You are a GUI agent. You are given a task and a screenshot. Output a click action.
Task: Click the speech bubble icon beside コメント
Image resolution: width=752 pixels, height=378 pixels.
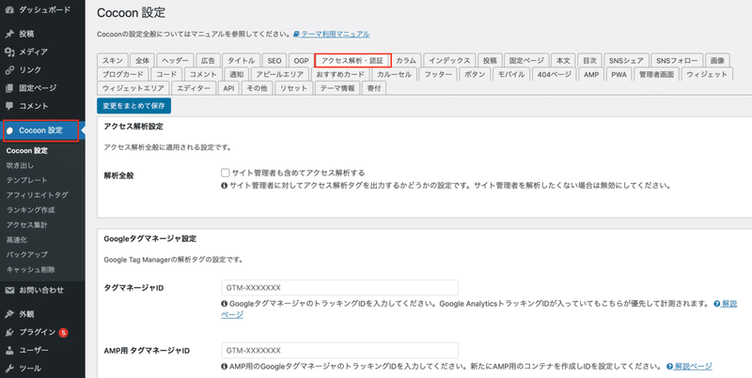[x=9, y=106]
